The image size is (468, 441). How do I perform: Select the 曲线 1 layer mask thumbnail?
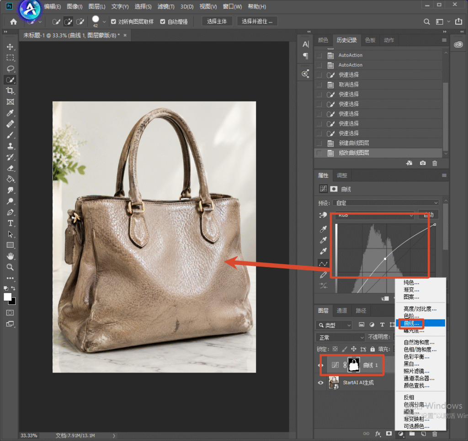354,365
